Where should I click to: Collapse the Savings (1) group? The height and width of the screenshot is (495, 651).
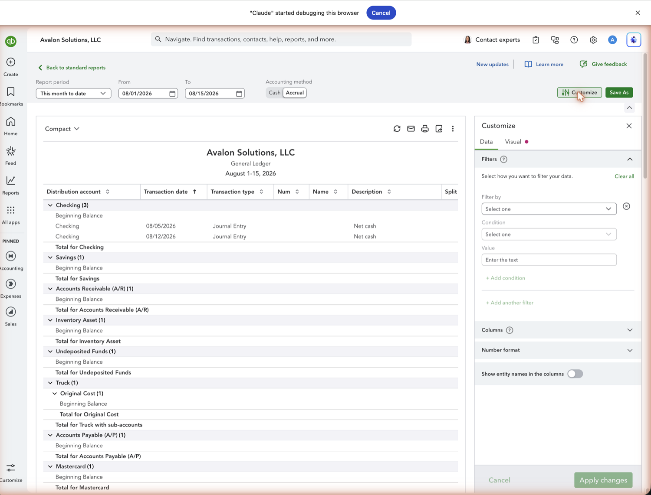coord(50,257)
